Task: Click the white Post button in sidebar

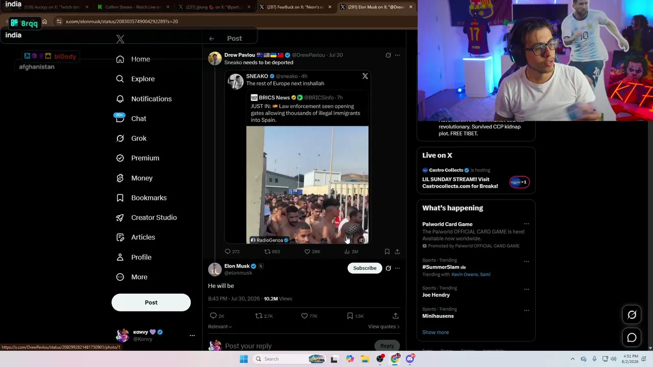Action: tap(151, 302)
